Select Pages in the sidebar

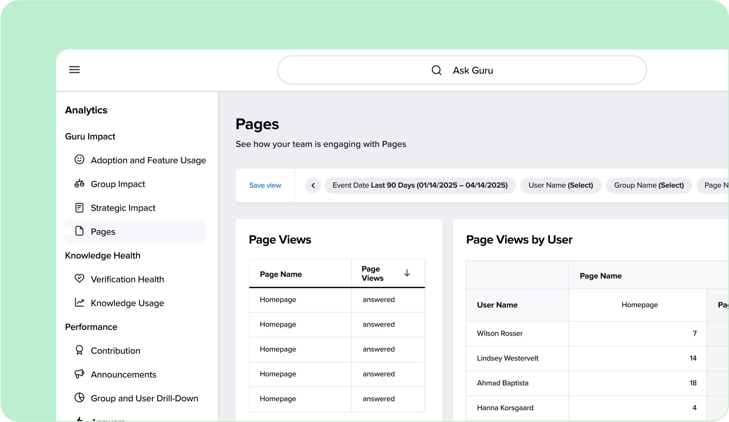(x=135, y=231)
